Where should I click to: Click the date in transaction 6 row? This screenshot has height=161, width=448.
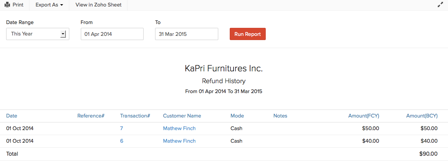pos(20,141)
